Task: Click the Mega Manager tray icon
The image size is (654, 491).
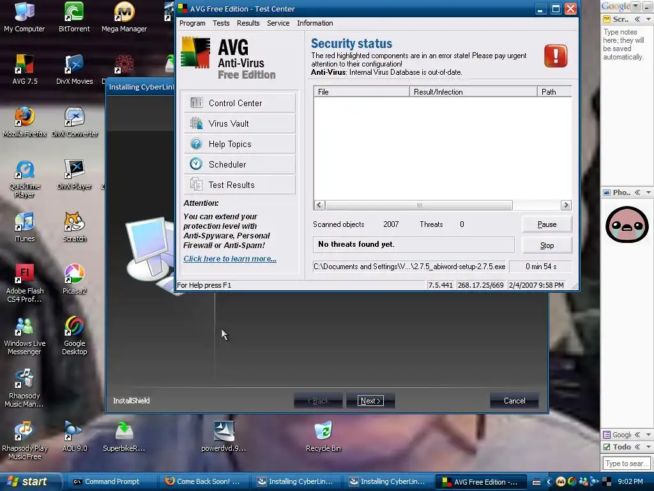Action: click(x=561, y=481)
